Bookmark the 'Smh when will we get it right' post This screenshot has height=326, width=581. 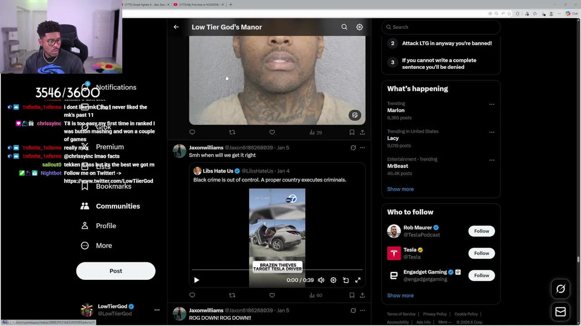352,295
